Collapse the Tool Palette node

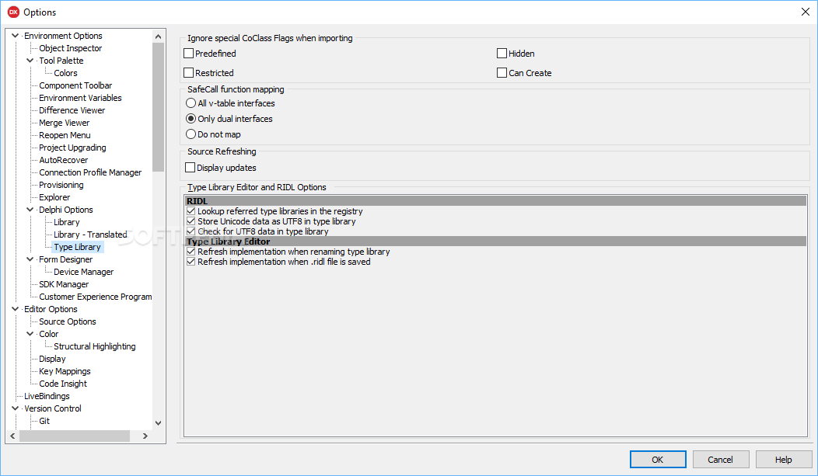tap(30, 61)
